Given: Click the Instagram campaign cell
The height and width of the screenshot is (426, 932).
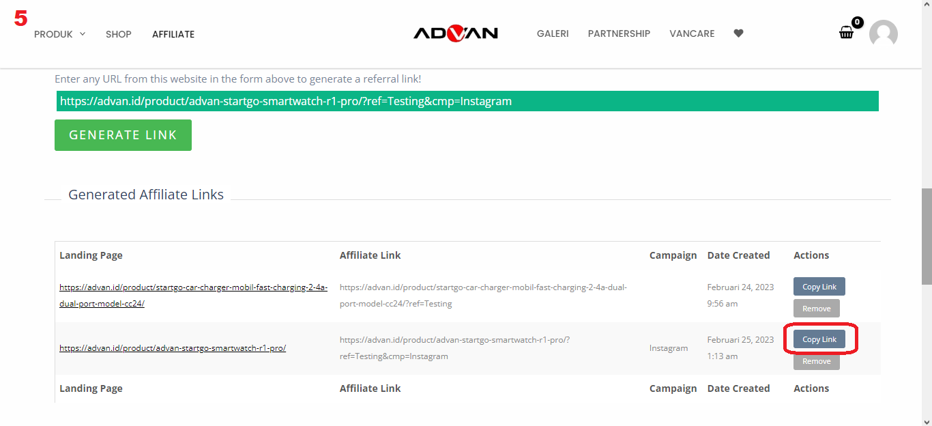Looking at the screenshot, I should (x=669, y=348).
